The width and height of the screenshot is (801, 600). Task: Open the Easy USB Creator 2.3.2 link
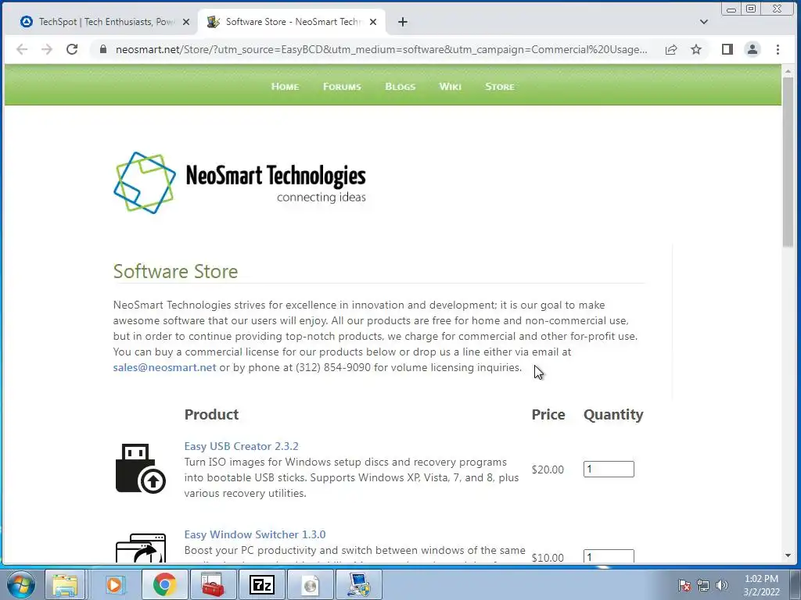pos(241,446)
